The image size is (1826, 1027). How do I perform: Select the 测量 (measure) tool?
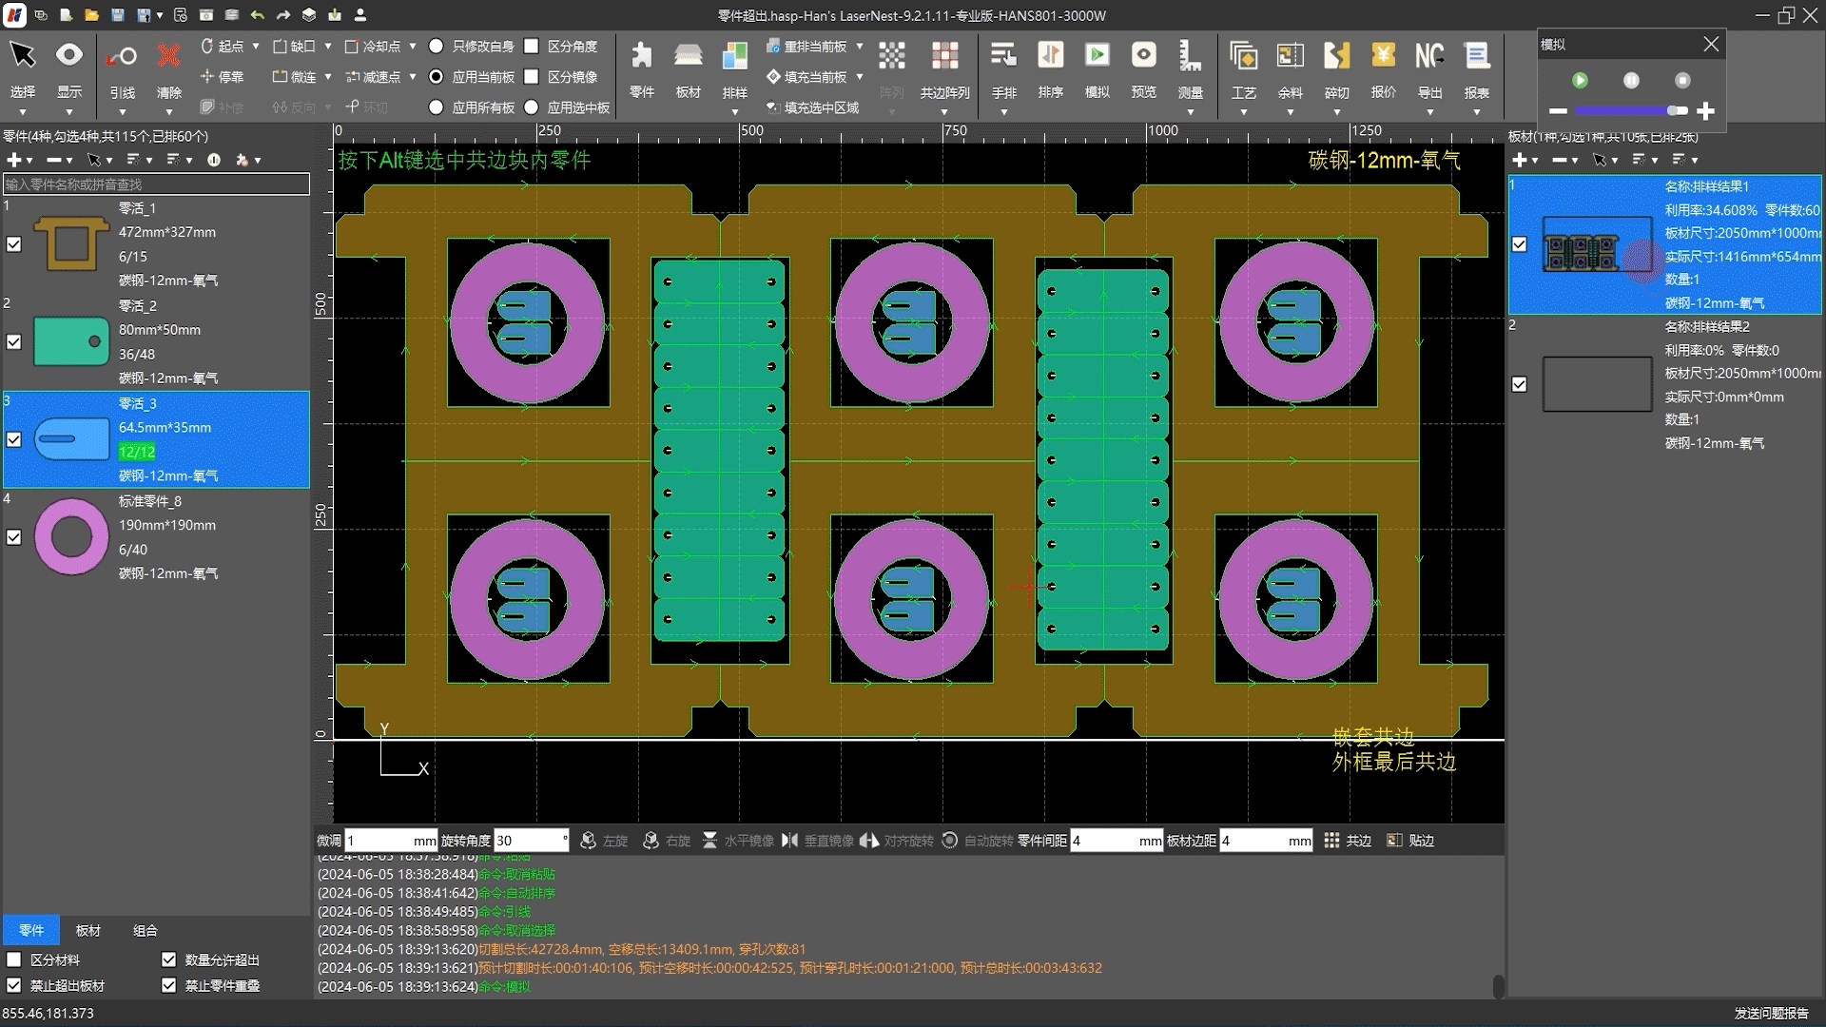pyautogui.click(x=1190, y=57)
